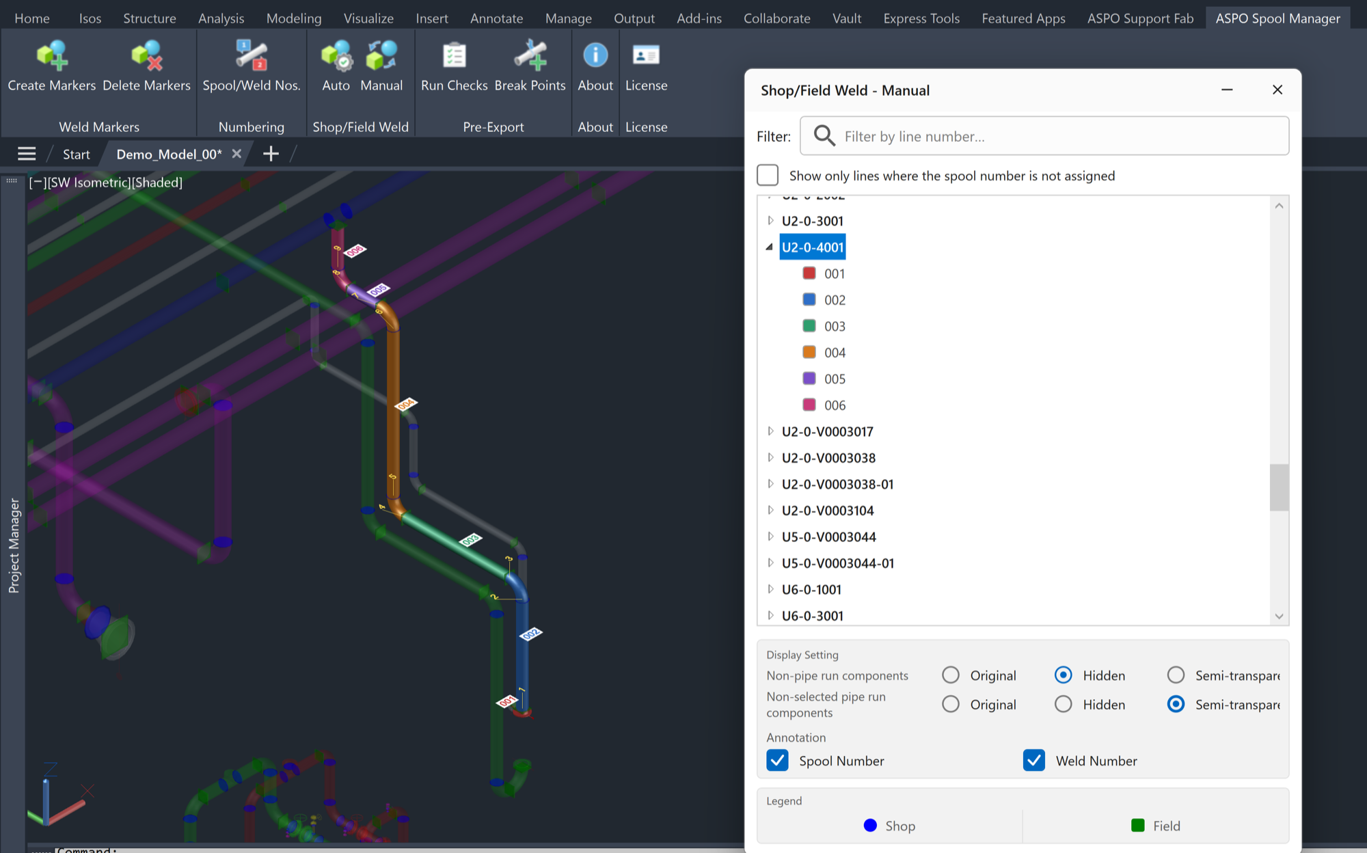Click the Delete Markers icon
The height and width of the screenshot is (853, 1367).
point(147,55)
